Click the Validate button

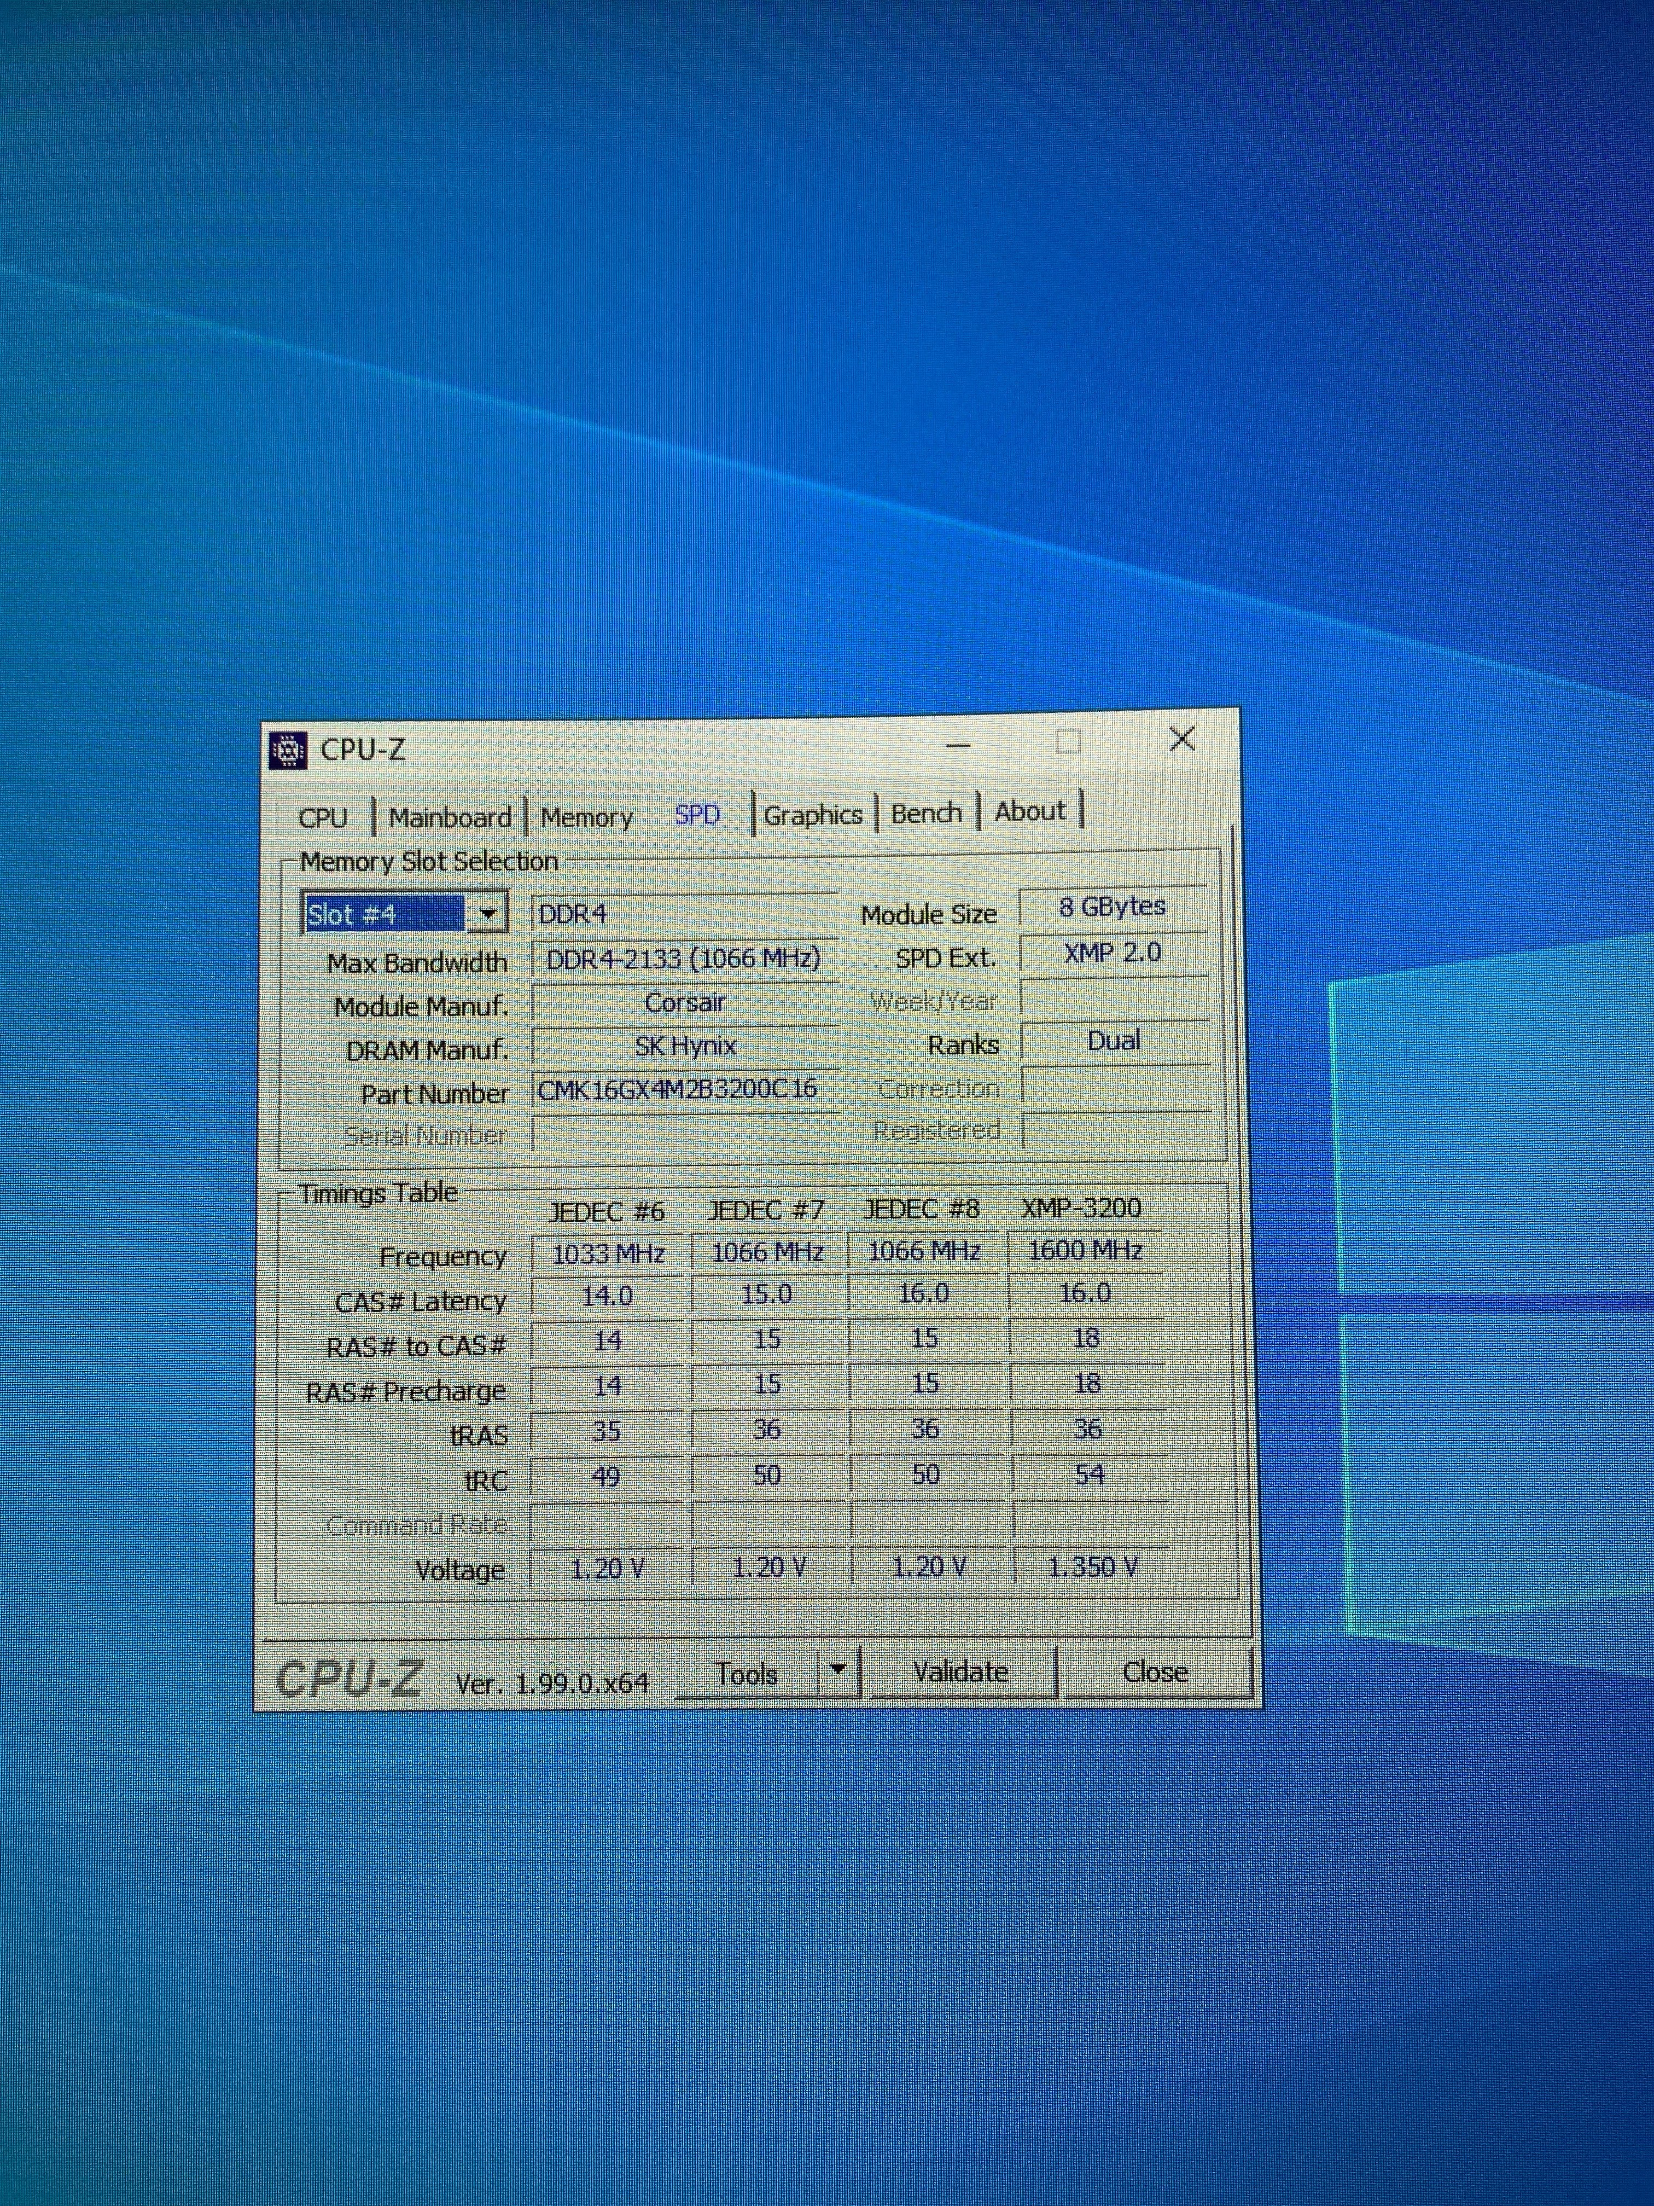point(961,1671)
